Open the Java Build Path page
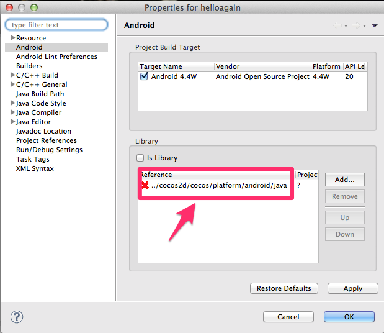 pos(40,94)
